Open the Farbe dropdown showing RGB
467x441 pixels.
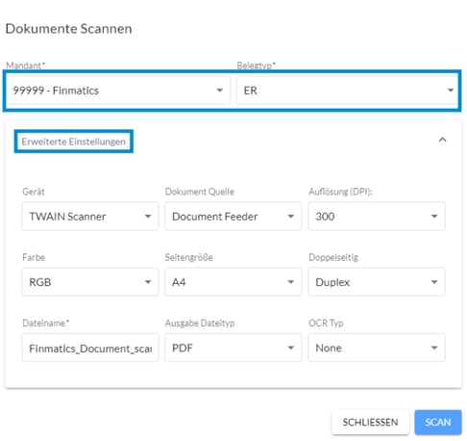[90, 282]
